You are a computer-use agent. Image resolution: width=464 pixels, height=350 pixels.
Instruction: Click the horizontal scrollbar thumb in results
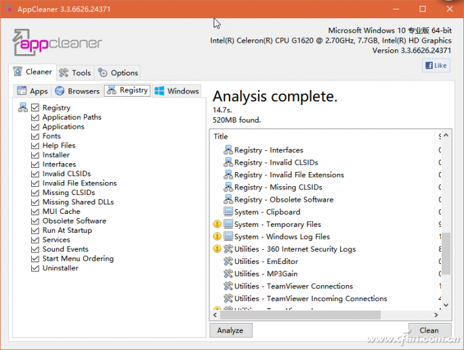click(300, 315)
